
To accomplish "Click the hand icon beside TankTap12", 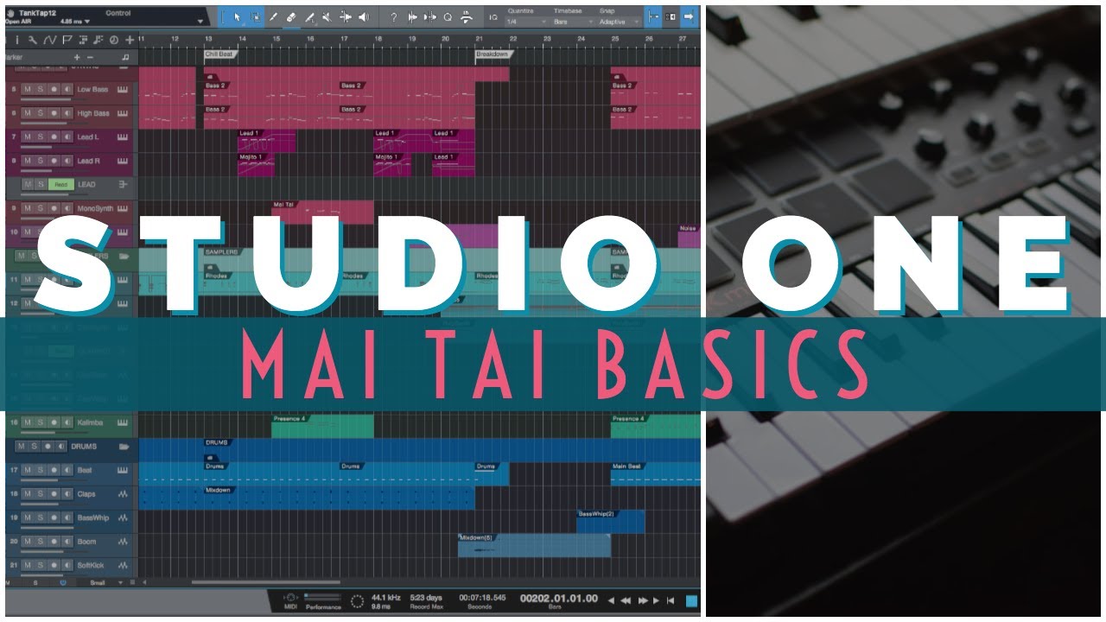I will click(x=10, y=13).
